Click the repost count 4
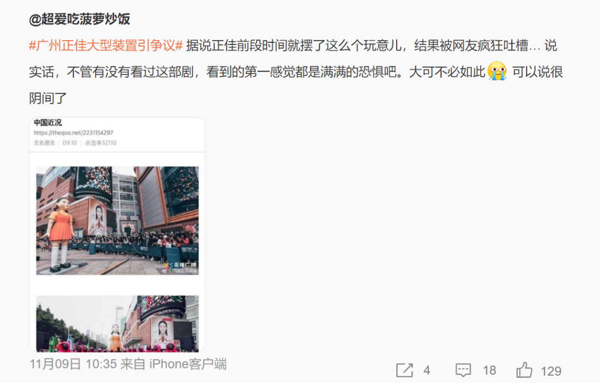Image resolution: width=600 pixels, height=383 pixels. pos(427,370)
